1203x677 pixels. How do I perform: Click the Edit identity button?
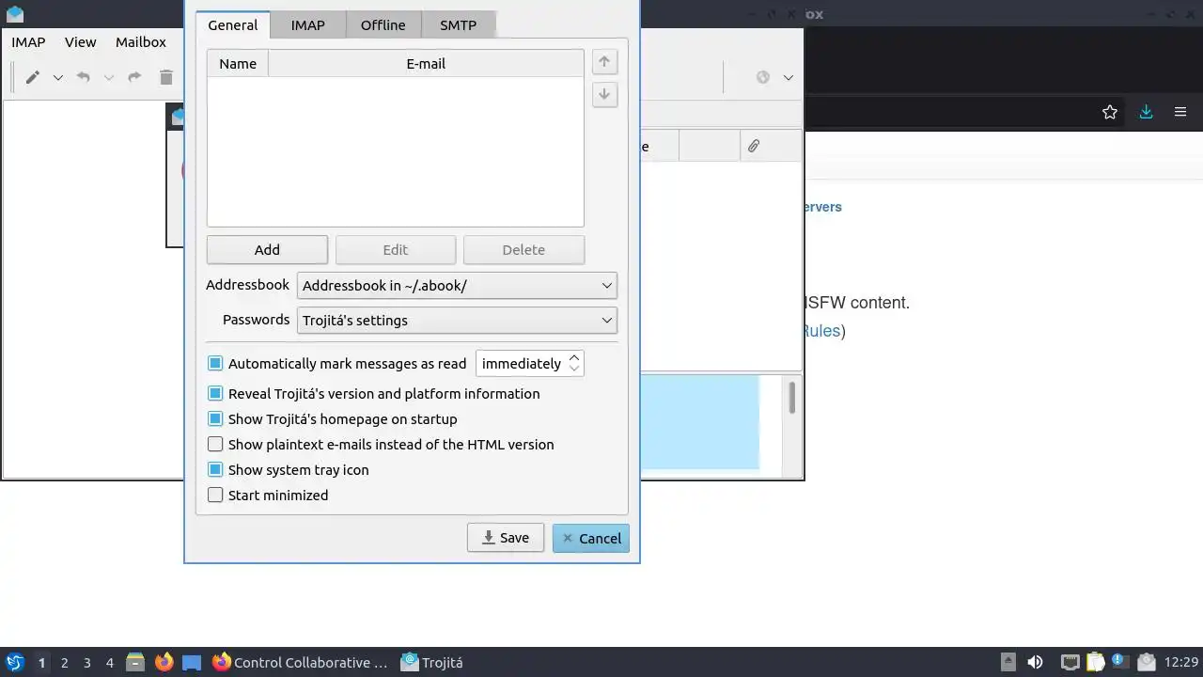tap(396, 250)
